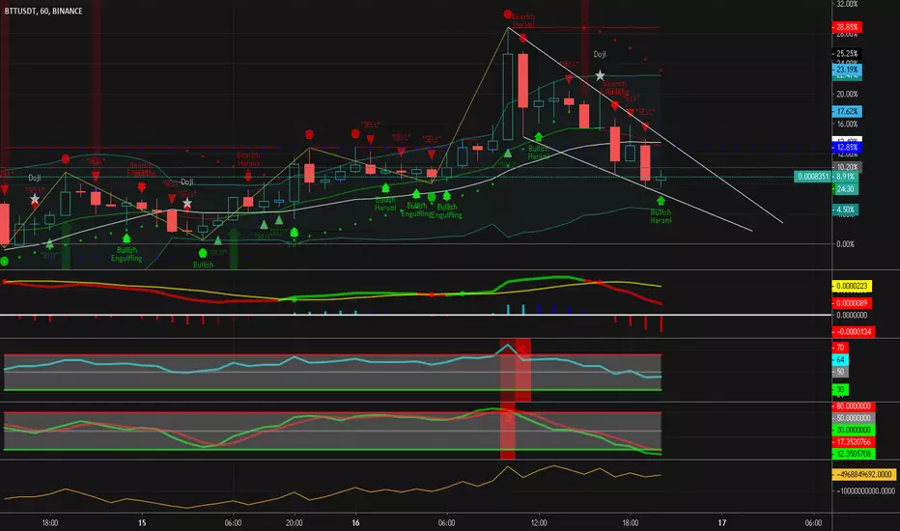The height and width of the screenshot is (531, 900).
Task: Select the teal 8.91% current price label
Action: click(x=846, y=177)
